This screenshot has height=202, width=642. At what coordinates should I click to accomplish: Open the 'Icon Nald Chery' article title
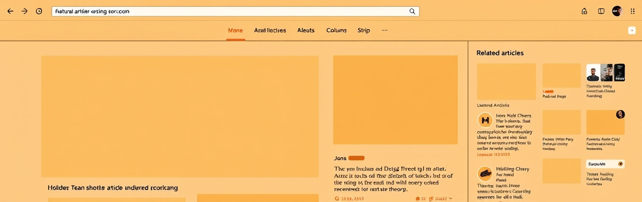[514, 116]
